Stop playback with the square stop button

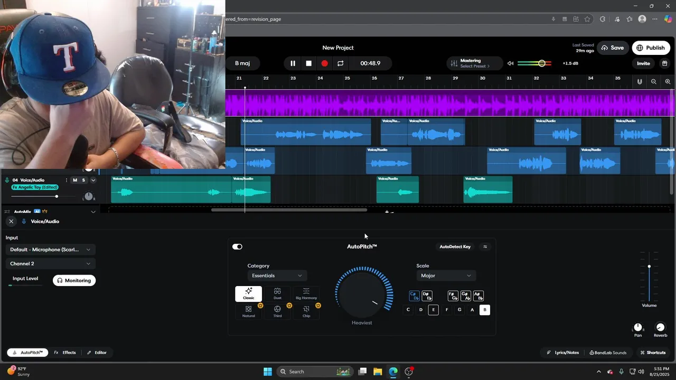[x=309, y=63]
